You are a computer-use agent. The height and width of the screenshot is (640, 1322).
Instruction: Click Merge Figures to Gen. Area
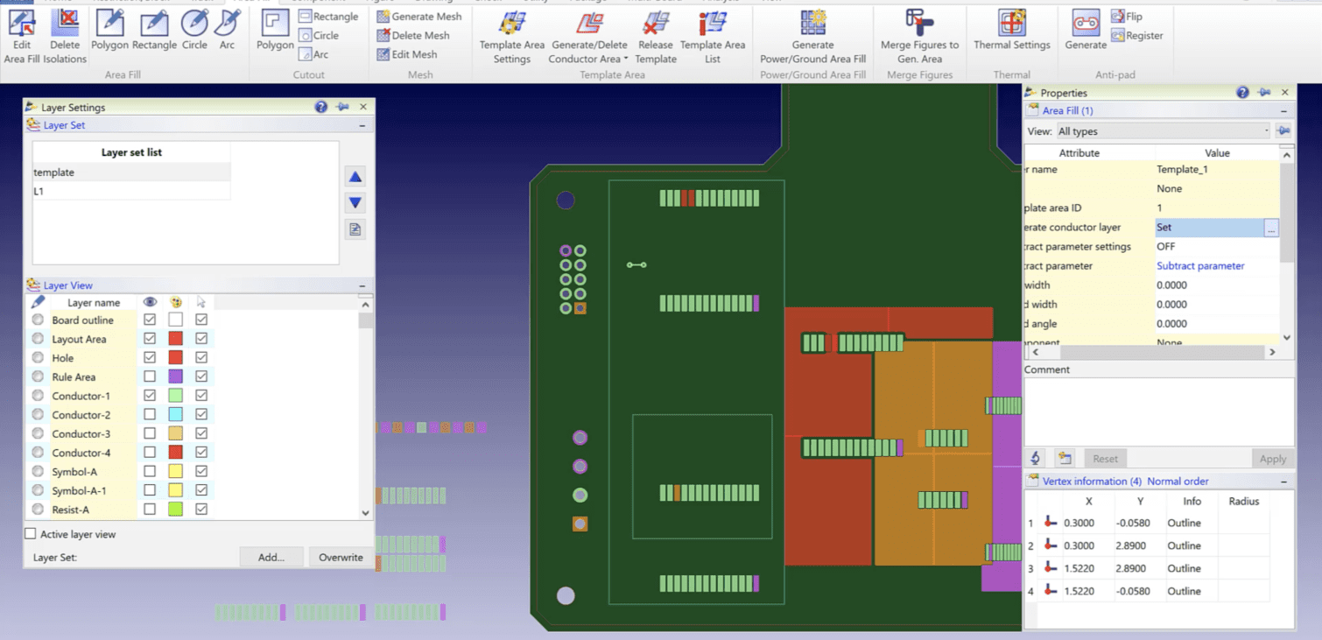(919, 37)
